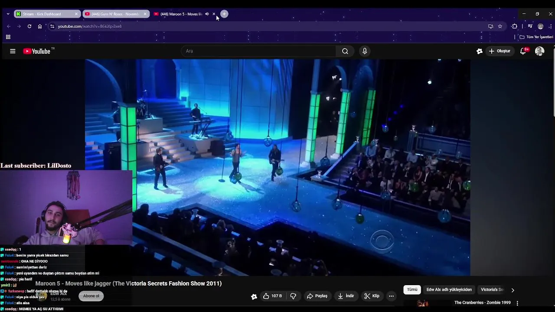View site information icon in address bar
This screenshot has width=555, height=312.
[x=52, y=26]
